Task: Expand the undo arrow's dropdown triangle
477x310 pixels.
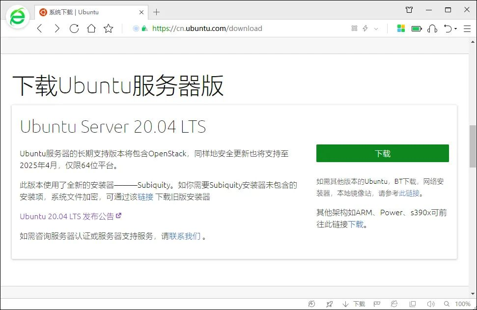Action: click(455, 28)
